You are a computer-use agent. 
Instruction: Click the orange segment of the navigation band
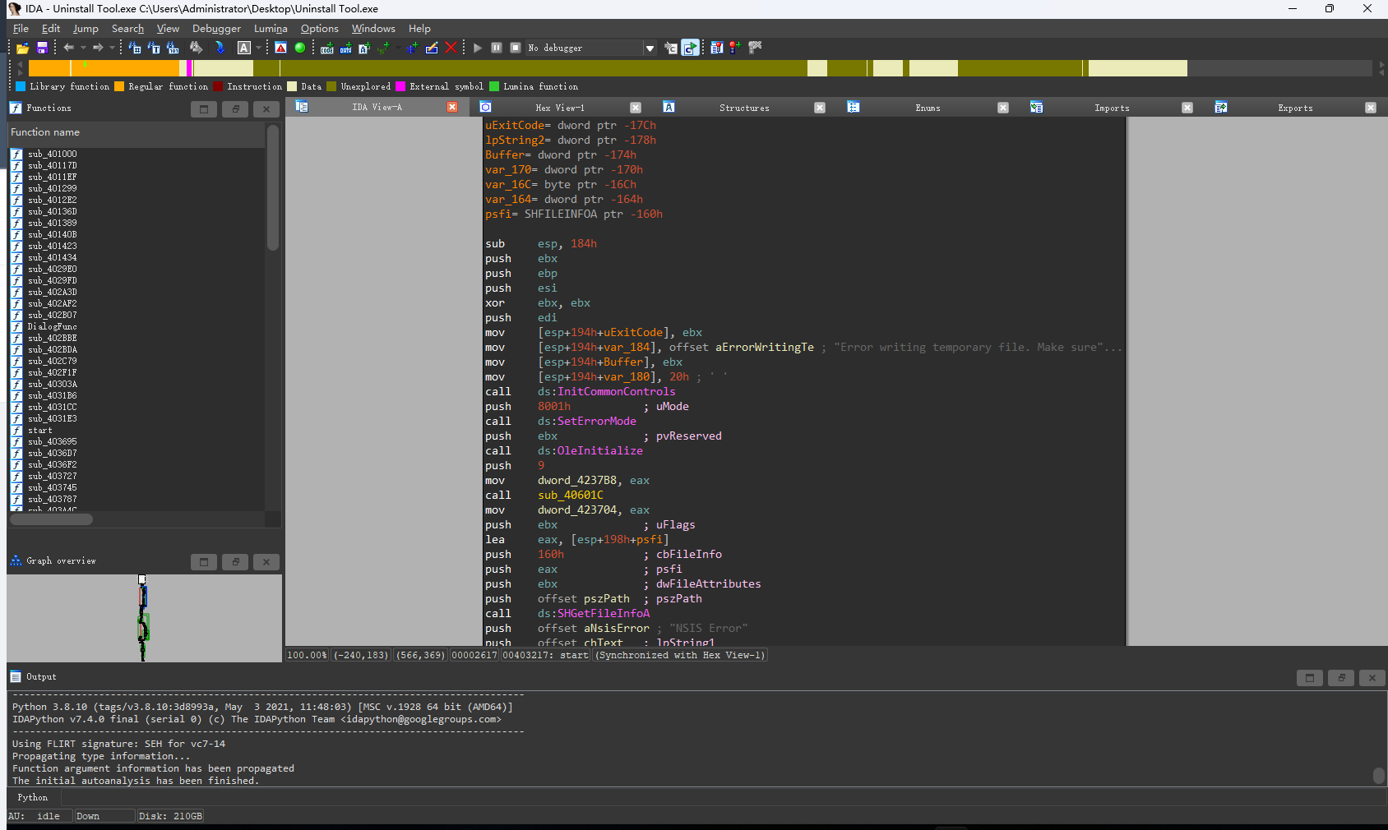[x=104, y=68]
